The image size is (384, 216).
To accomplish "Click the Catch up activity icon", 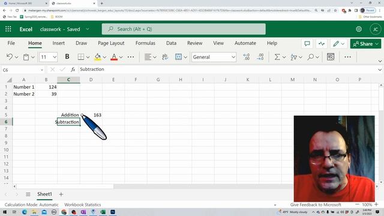I will [x=322, y=44].
